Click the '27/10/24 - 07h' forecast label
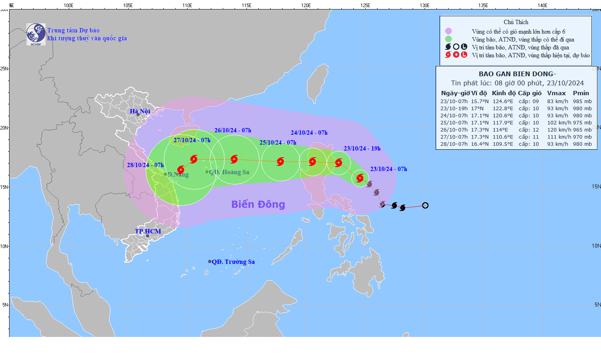 click(x=192, y=140)
